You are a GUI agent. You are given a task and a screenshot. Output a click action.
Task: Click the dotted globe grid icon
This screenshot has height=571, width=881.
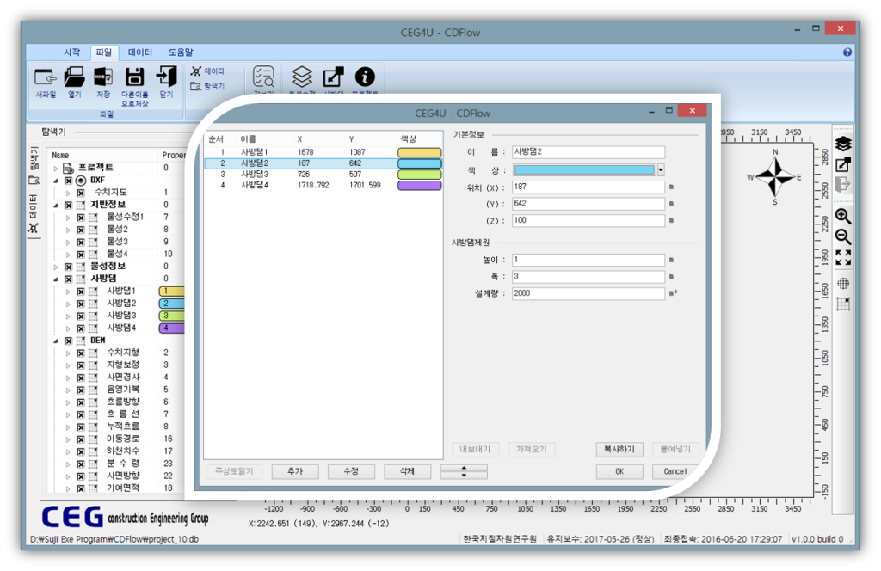click(843, 284)
